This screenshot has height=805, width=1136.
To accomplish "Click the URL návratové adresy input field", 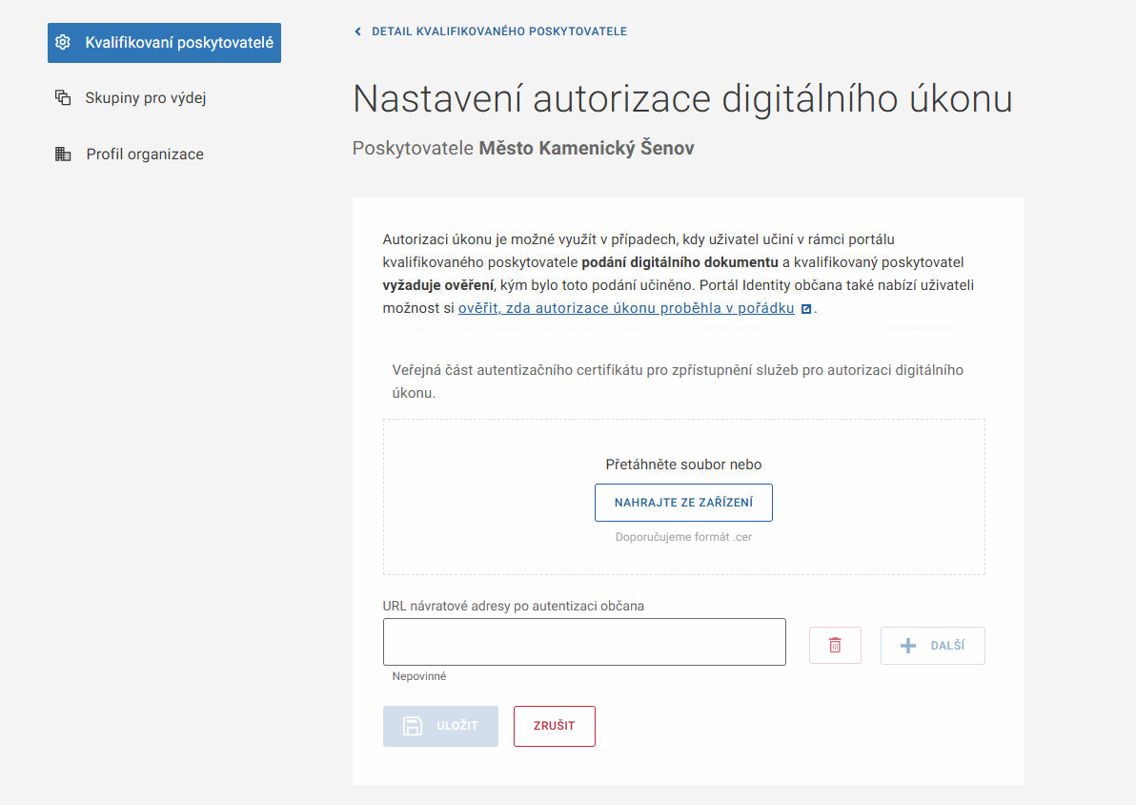I will [x=584, y=641].
